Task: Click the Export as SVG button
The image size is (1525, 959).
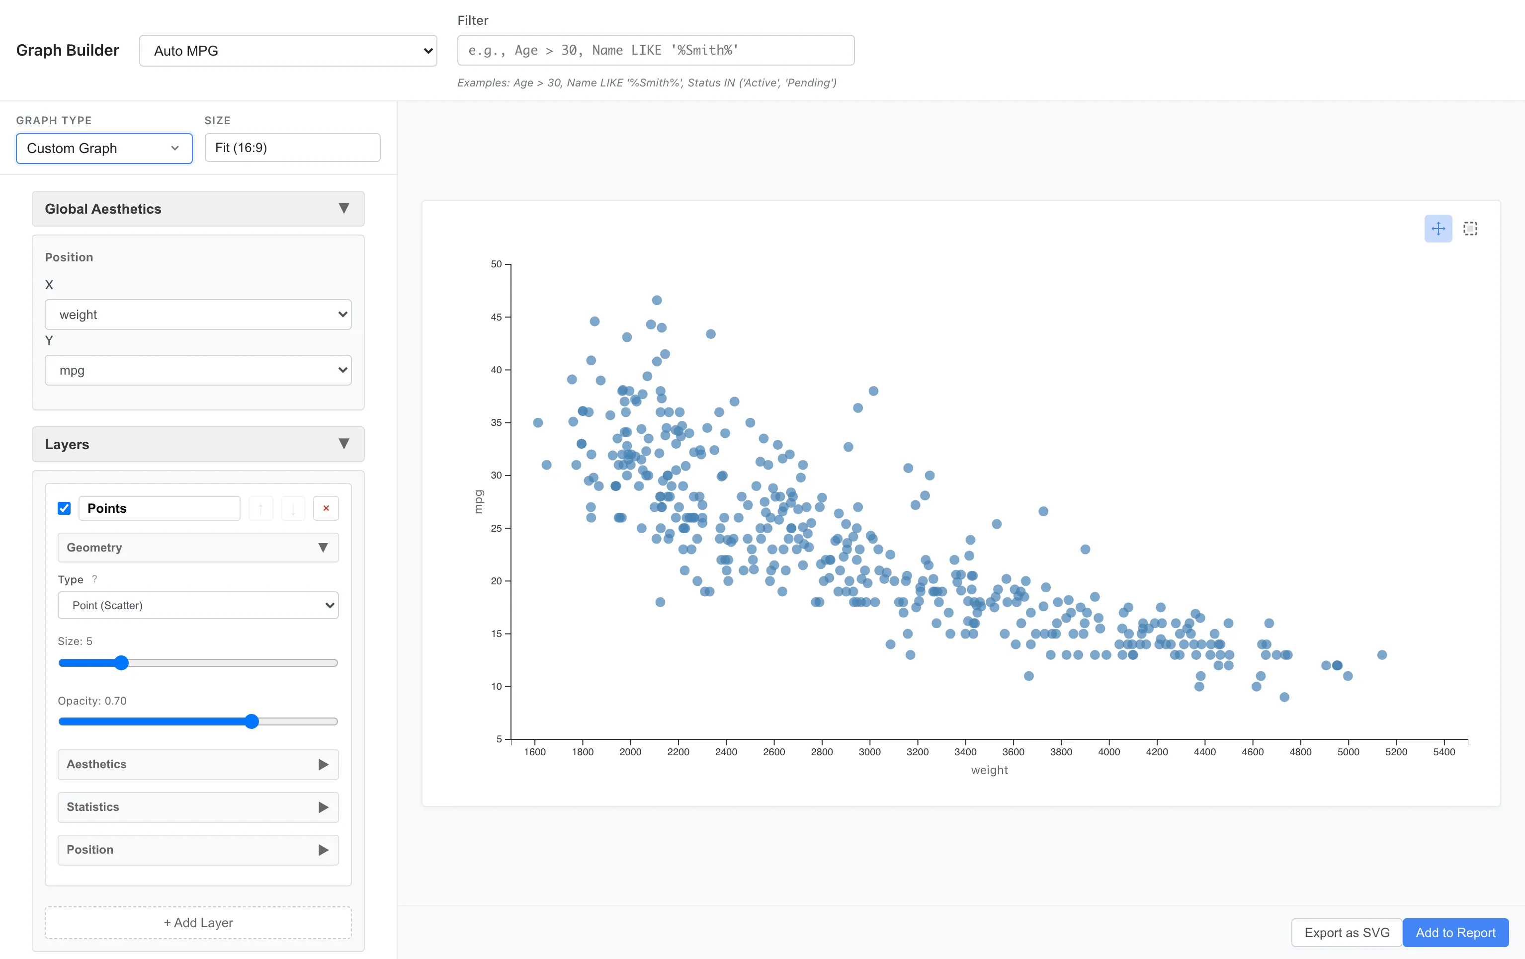Action: coord(1346,932)
